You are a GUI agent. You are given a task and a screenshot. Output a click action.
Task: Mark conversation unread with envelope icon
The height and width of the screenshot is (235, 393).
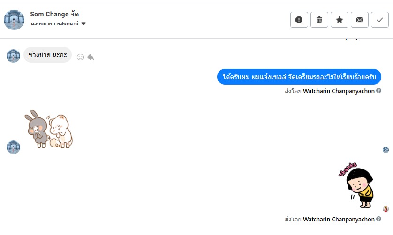tap(360, 20)
